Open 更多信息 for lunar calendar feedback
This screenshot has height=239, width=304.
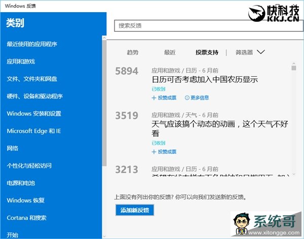pos(197,98)
